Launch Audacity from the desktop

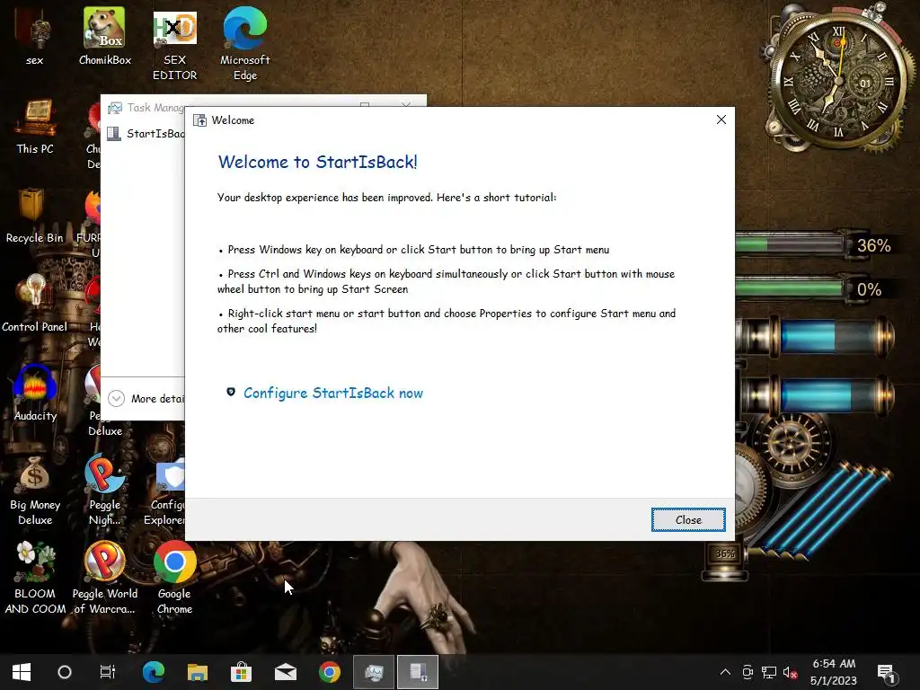35,393
